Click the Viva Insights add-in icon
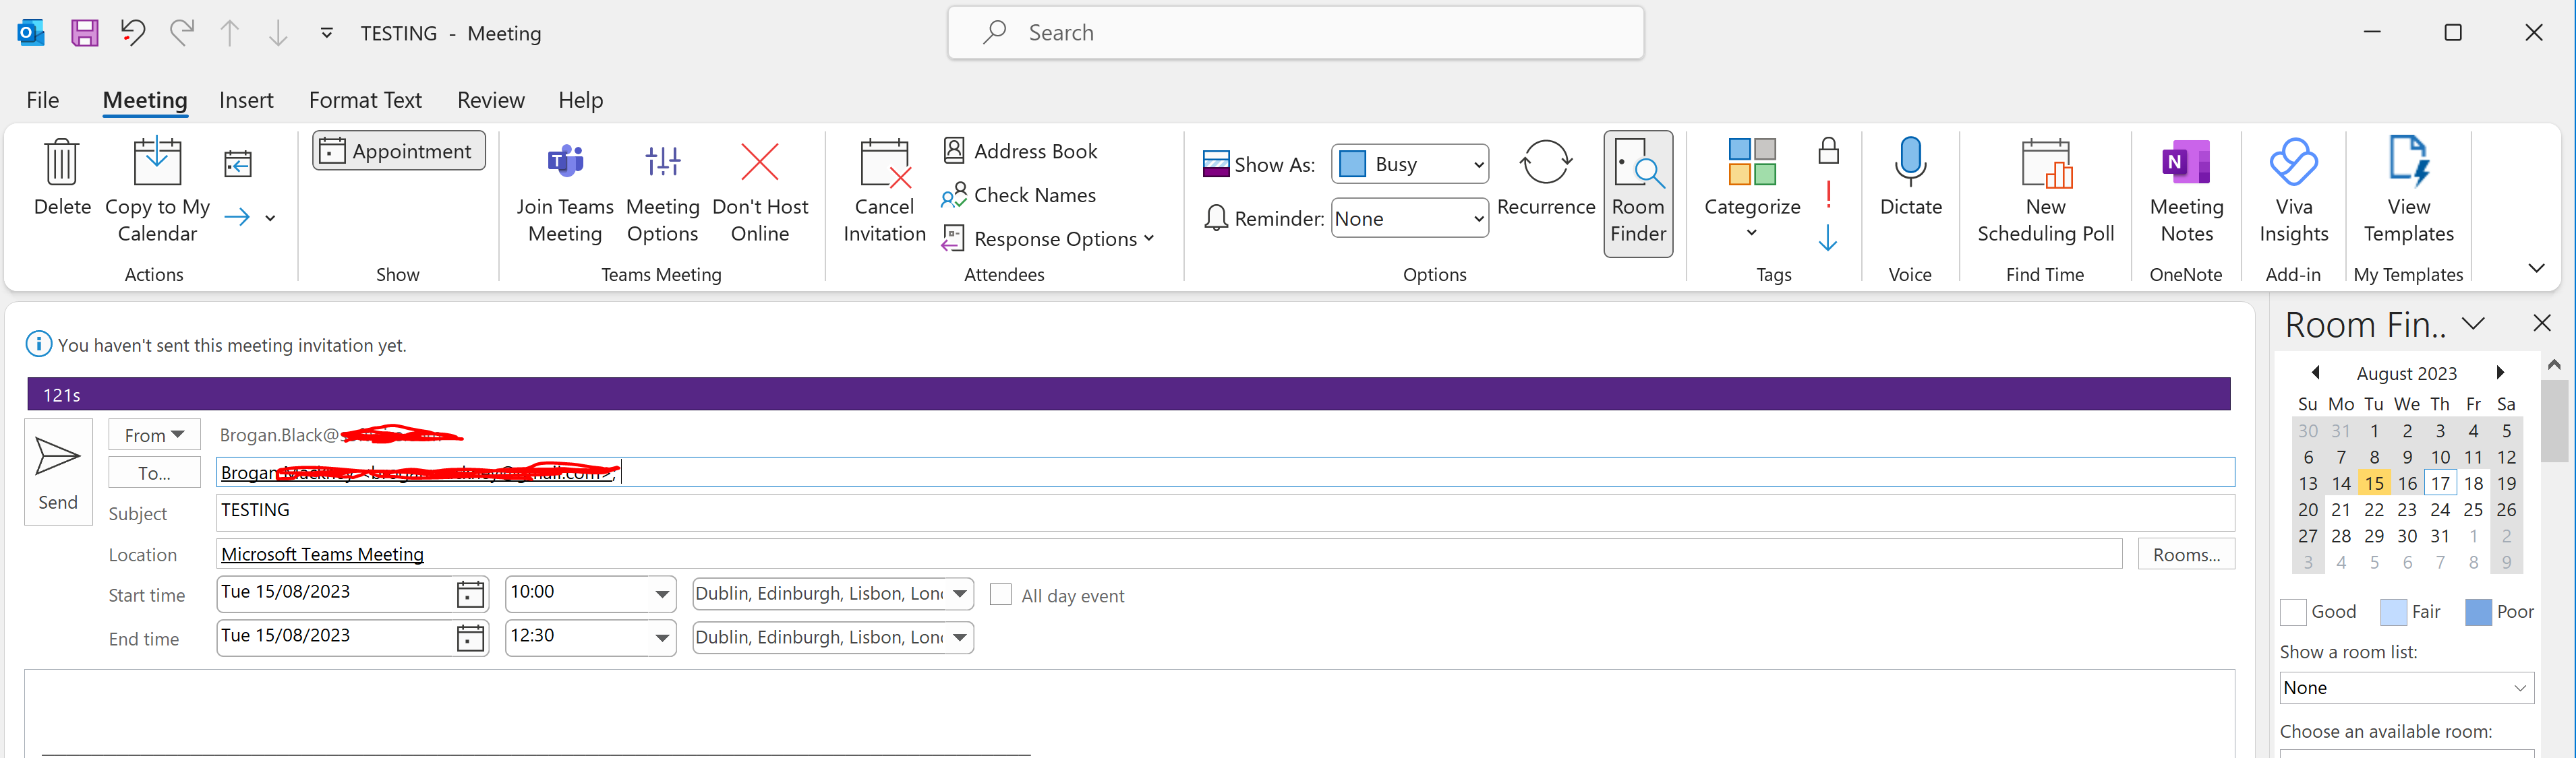This screenshot has height=758, width=2576. [2293, 163]
